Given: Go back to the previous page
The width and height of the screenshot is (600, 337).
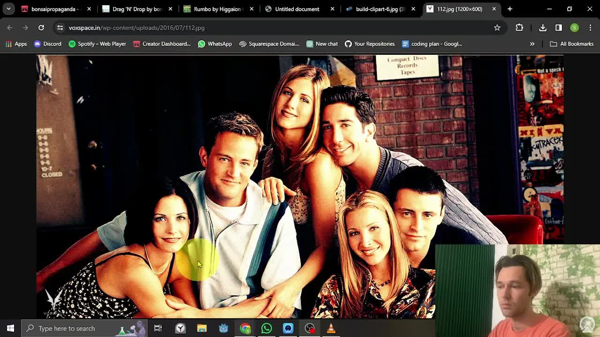Looking at the screenshot, I should point(10,28).
